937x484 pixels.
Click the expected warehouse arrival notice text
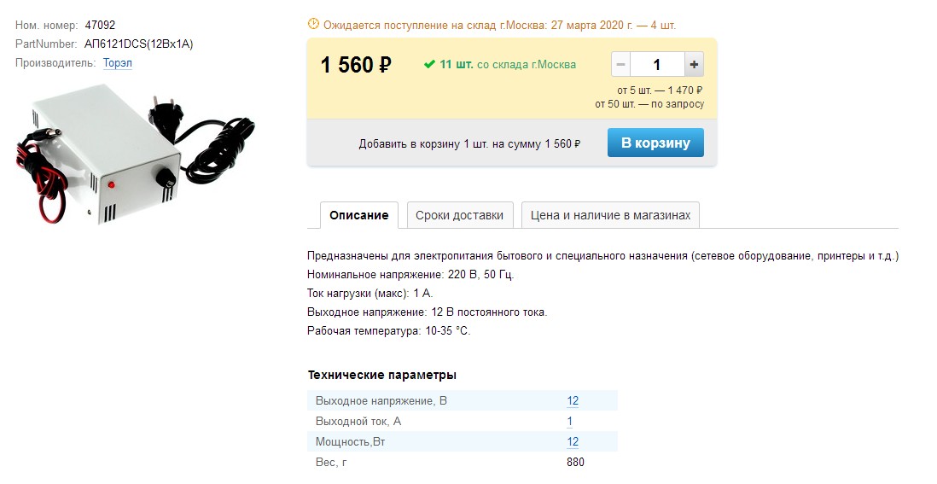point(499,25)
